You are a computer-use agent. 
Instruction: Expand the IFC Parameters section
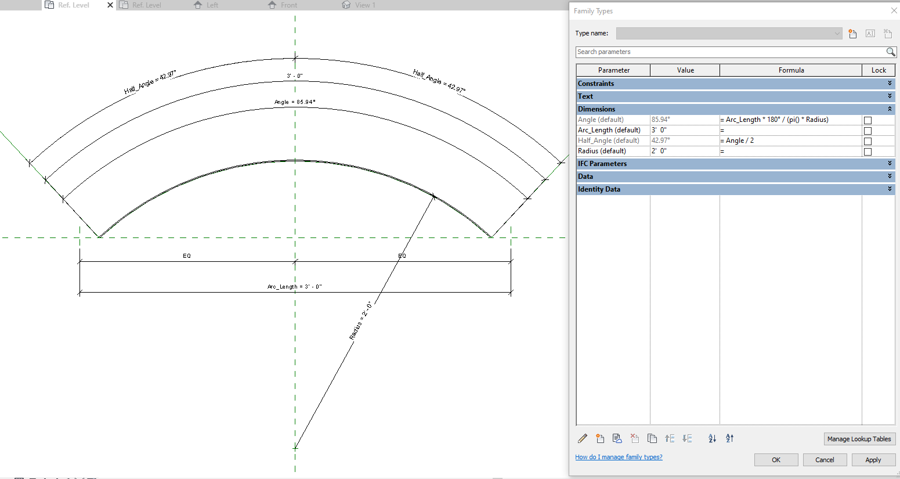[x=890, y=163]
